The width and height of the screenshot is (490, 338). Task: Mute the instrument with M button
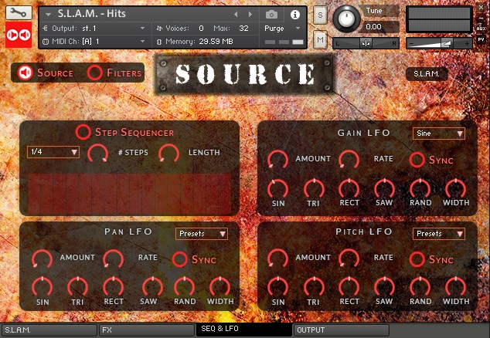(x=320, y=39)
